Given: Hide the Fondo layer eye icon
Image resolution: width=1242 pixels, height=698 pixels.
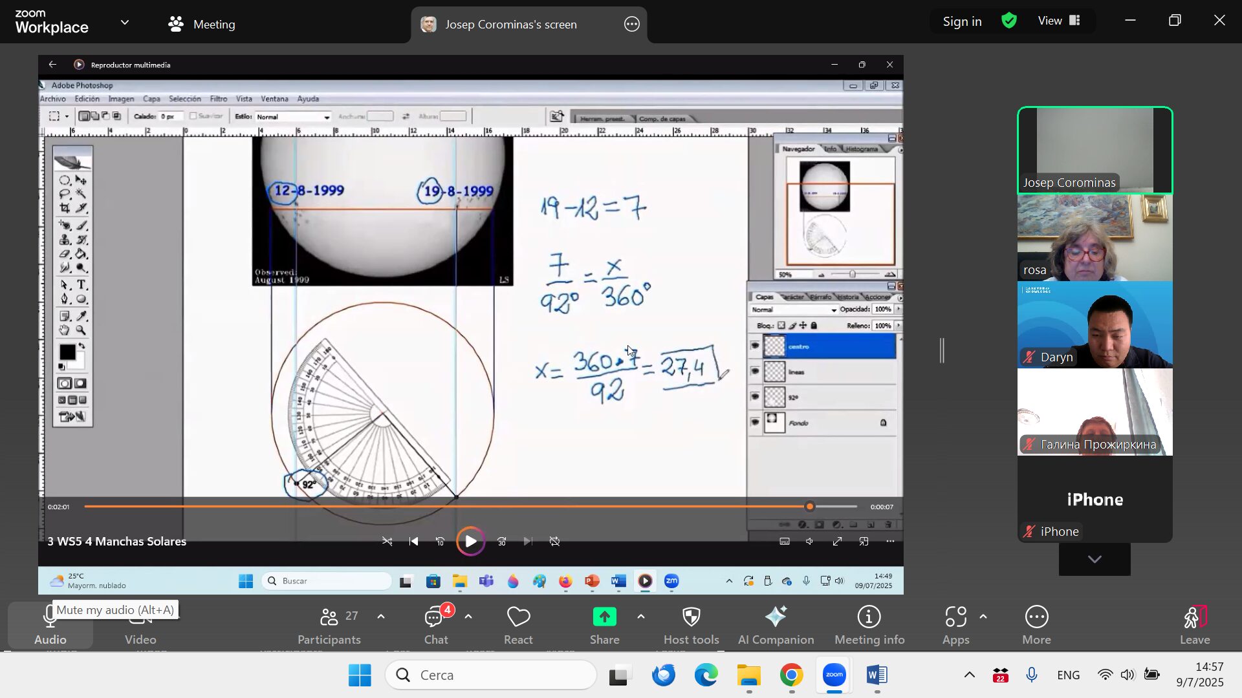Looking at the screenshot, I should (x=755, y=422).
